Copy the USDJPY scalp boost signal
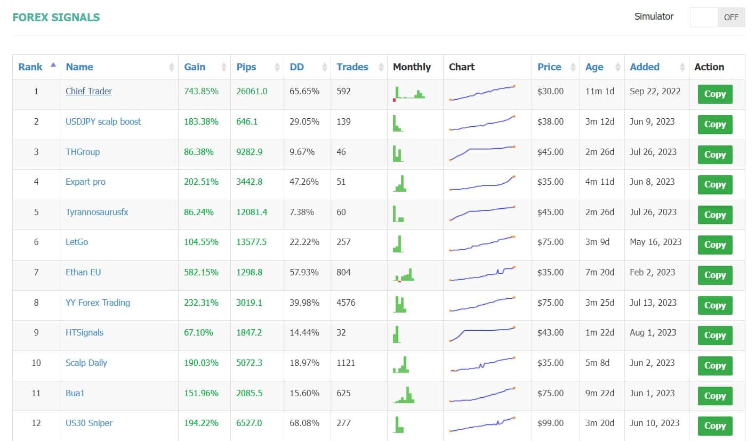The image size is (755, 441). (x=715, y=125)
